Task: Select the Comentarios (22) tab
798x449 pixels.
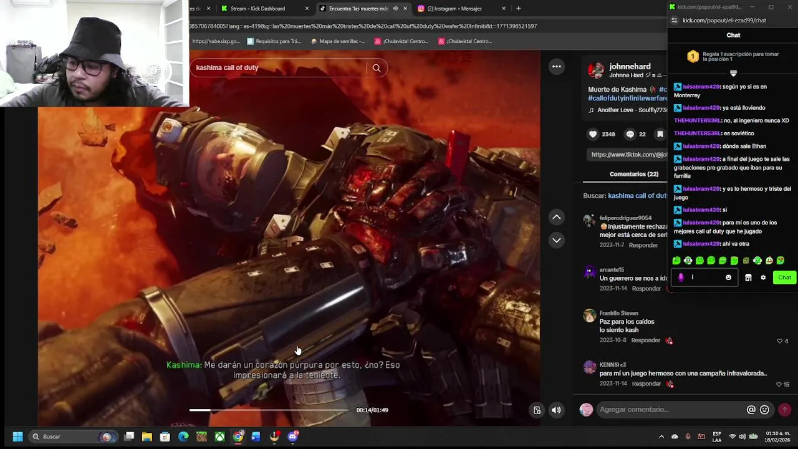Action: [633, 174]
